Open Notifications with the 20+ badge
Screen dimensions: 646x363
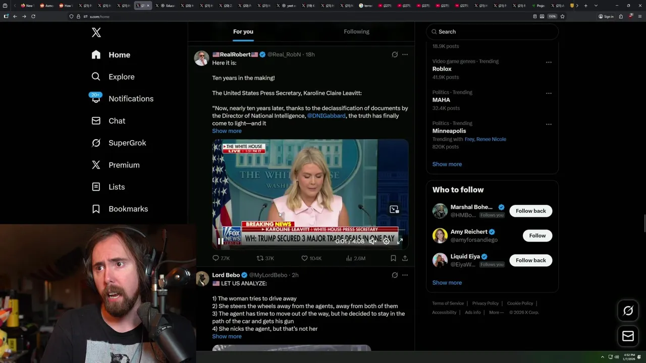coord(122,99)
